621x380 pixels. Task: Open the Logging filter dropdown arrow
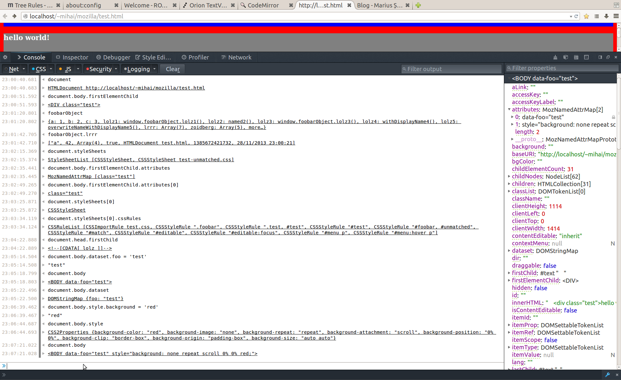point(155,69)
